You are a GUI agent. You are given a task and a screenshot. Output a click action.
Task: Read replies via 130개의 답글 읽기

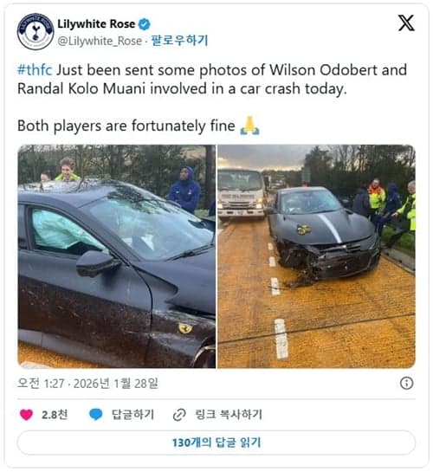tap(216, 443)
